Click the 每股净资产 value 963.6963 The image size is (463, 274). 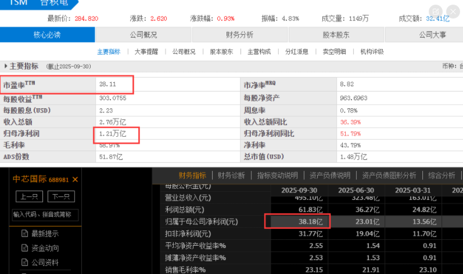coord(353,98)
